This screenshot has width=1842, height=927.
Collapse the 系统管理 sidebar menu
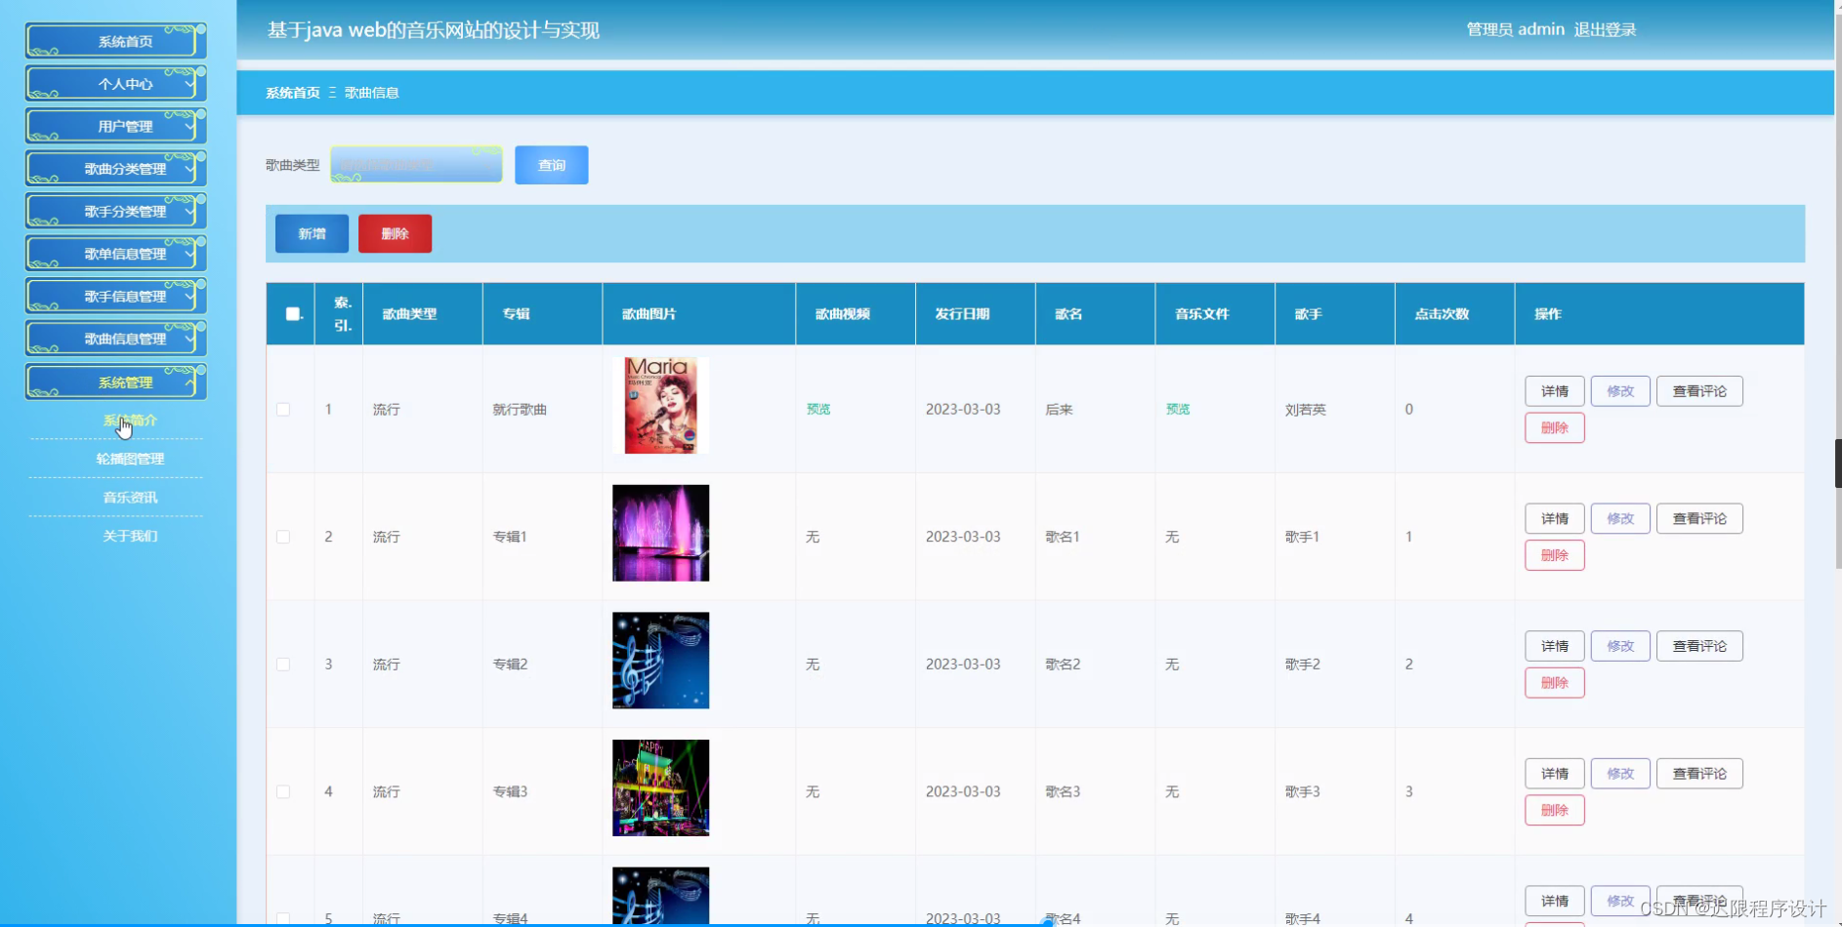[116, 382]
